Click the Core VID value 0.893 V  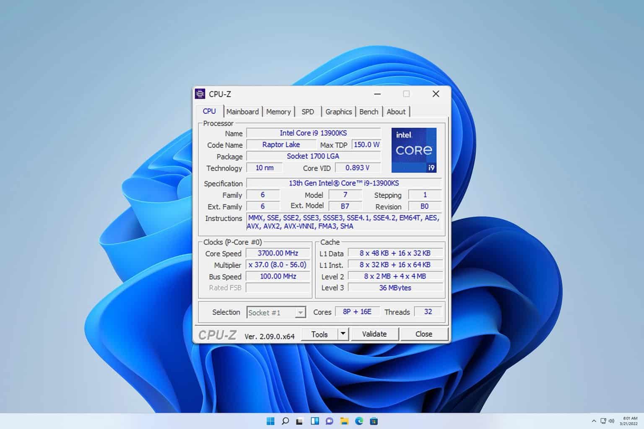click(x=358, y=168)
